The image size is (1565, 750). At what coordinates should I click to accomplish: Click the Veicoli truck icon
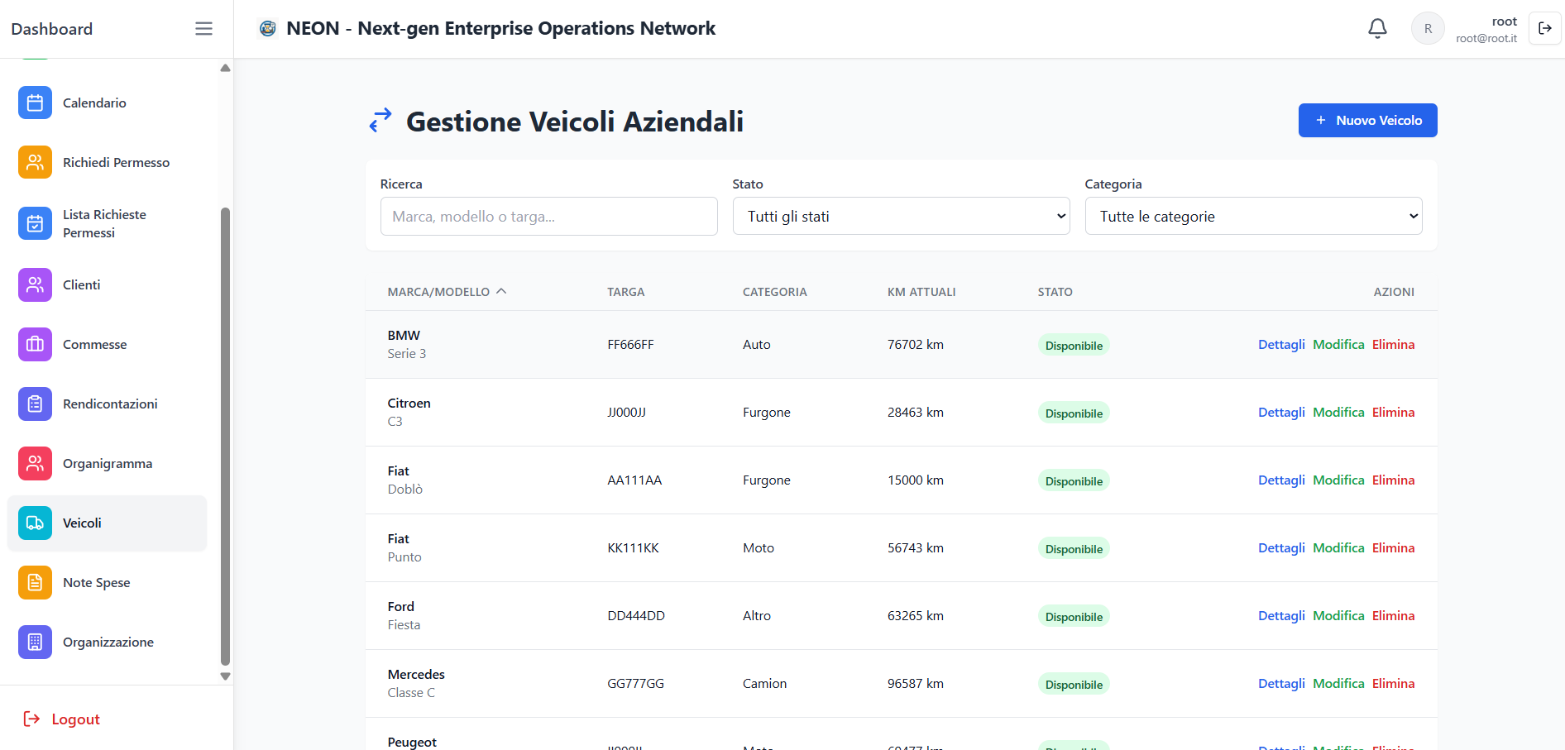(x=35, y=523)
